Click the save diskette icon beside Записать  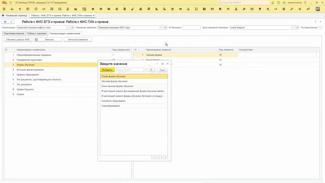click(x=37, y=40)
